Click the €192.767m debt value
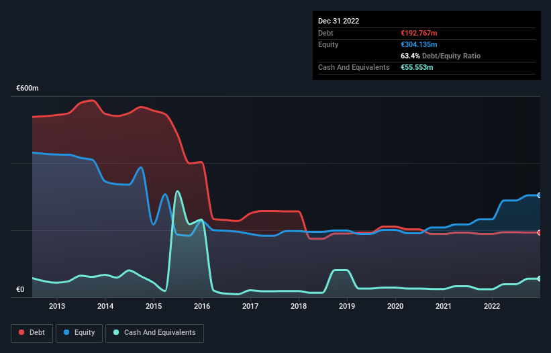Viewport: 551px width, 353px height. [419, 33]
